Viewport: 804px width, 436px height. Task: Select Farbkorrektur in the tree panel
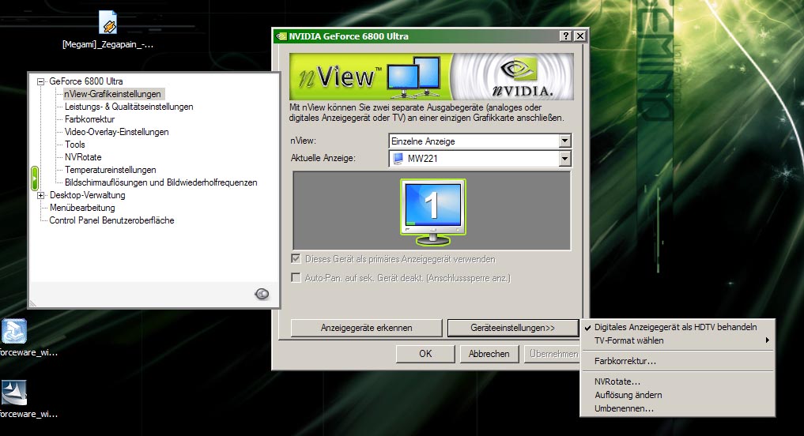click(90, 119)
